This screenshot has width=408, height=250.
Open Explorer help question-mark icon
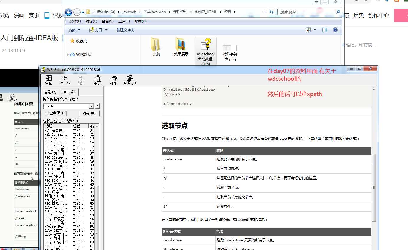[x=335, y=30]
